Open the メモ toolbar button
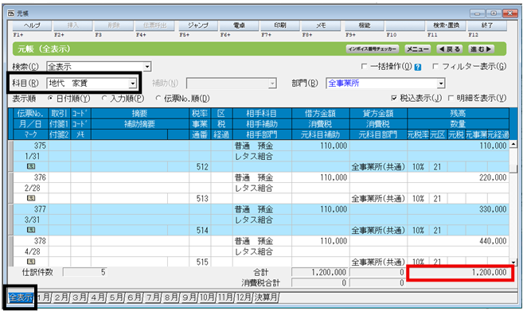Image resolution: width=523 pixels, height=311 pixels. 321,25
